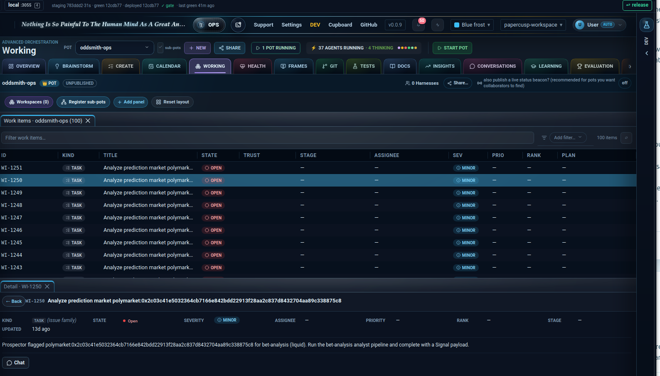The height and width of the screenshot is (376, 660).
Task: Select the WI-1246 row
Action: 318,230
